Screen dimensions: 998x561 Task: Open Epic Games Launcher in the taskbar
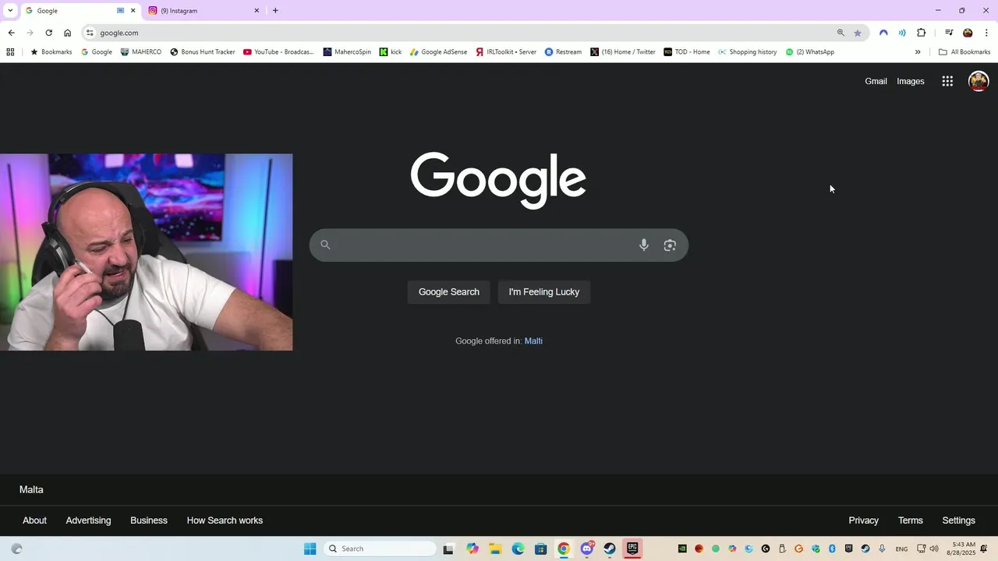[632, 549]
